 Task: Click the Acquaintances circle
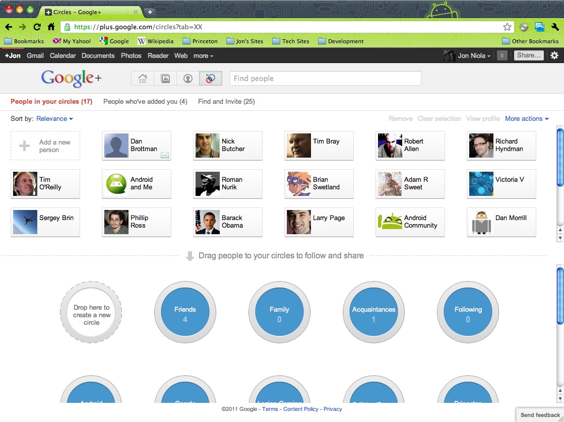373,312
